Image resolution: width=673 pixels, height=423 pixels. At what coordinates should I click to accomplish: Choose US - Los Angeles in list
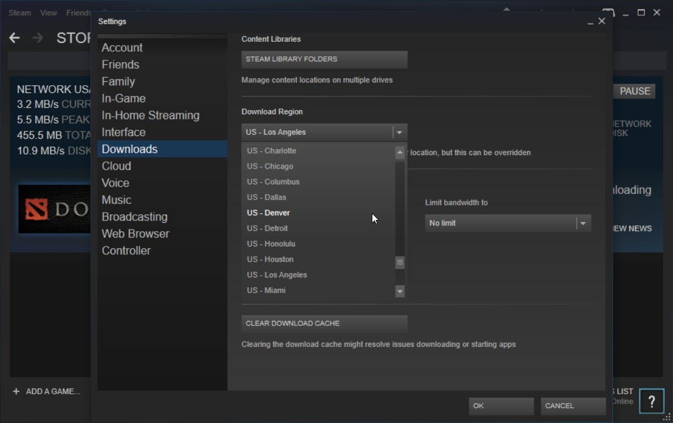318,275
